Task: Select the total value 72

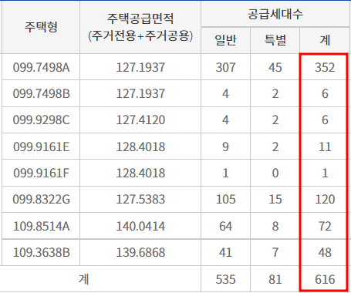Action: [325, 227]
